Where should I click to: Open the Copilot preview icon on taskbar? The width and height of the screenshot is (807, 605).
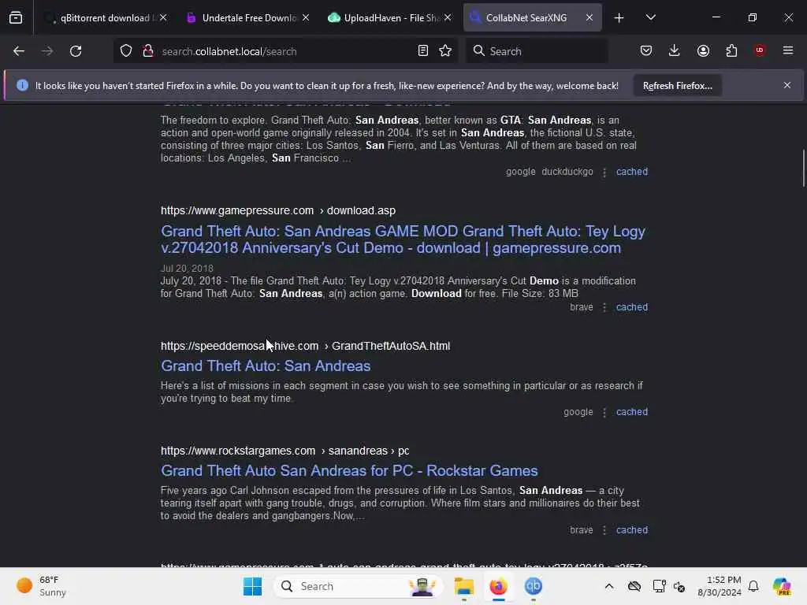[783, 586]
